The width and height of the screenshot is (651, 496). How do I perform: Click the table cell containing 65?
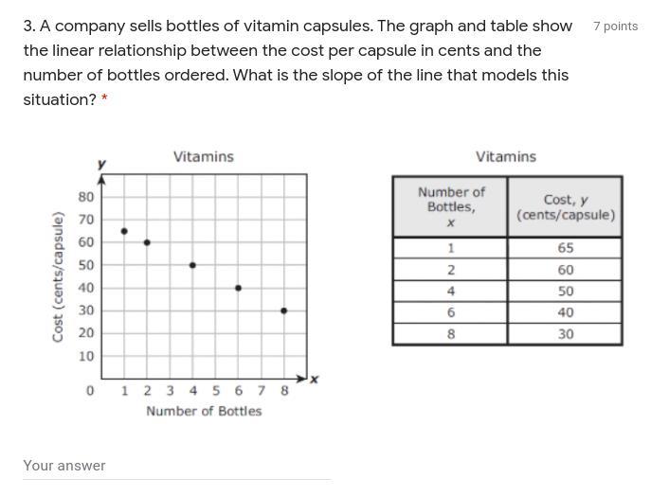point(566,248)
